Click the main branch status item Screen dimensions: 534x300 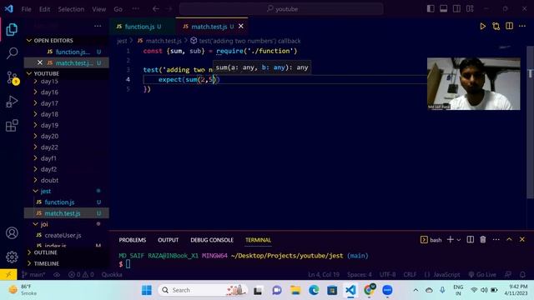[33, 274]
